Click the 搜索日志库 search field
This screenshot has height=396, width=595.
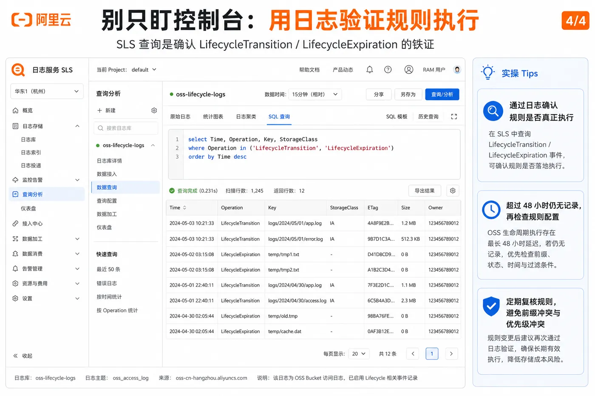[126, 128]
